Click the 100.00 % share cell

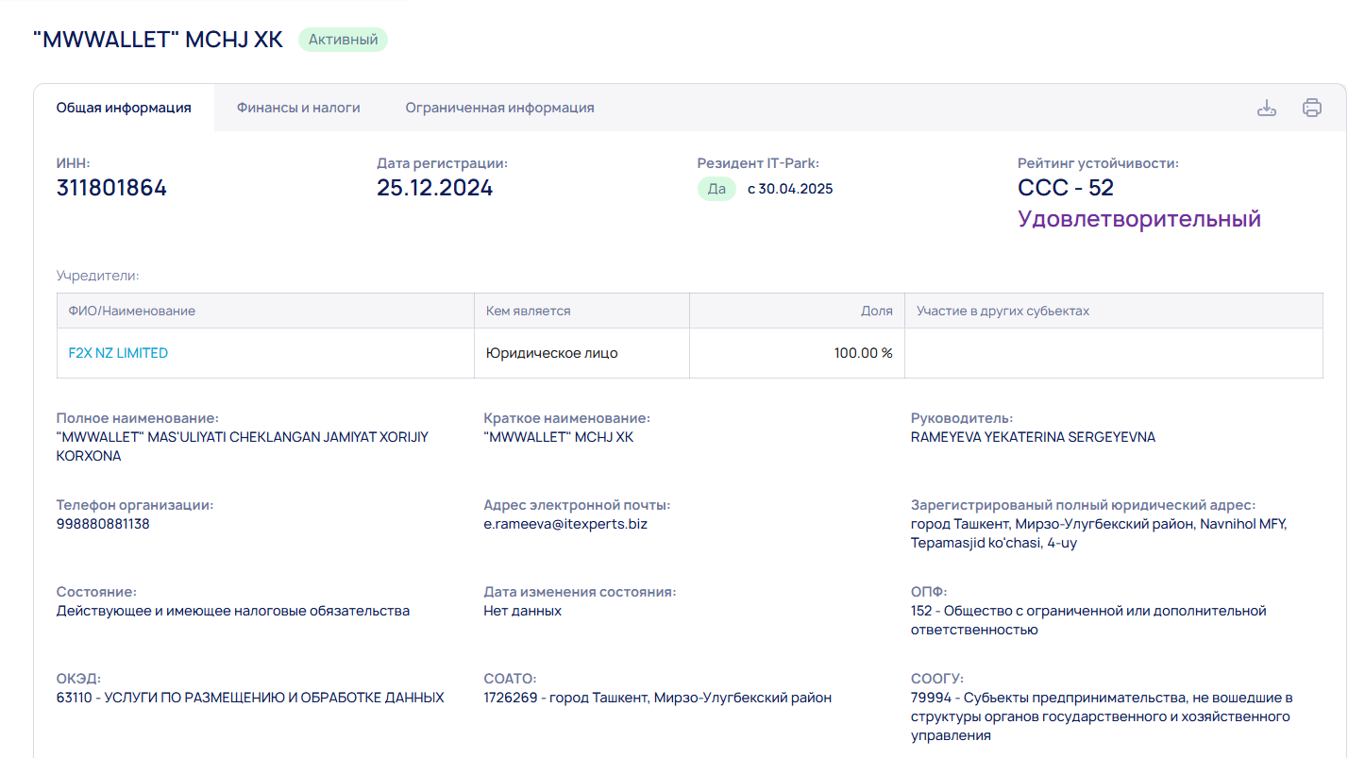[797, 353]
